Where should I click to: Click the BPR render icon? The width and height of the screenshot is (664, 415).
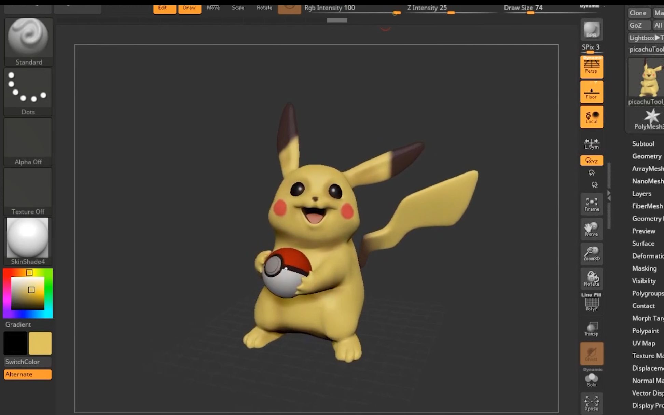pyautogui.click(x=591, y=29)
